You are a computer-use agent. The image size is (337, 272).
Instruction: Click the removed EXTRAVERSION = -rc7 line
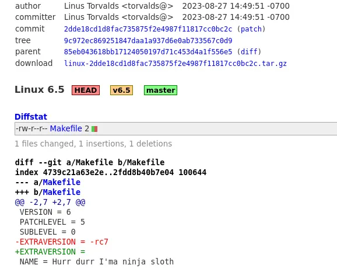point(62,242)
